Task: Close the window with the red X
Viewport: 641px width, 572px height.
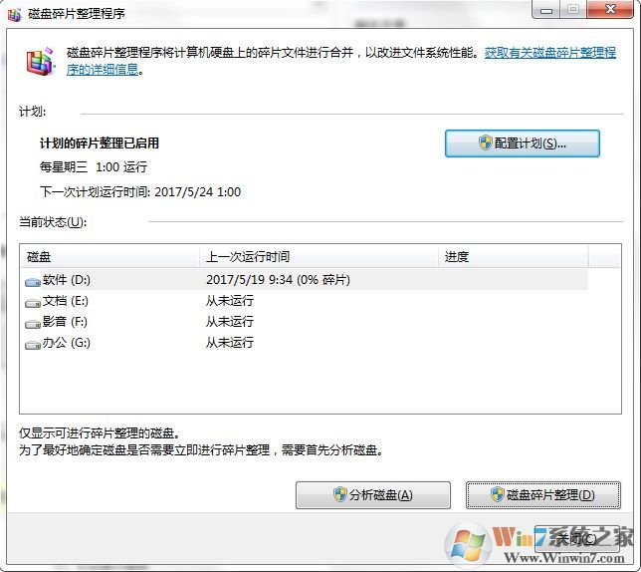Action: coord(610,9)
